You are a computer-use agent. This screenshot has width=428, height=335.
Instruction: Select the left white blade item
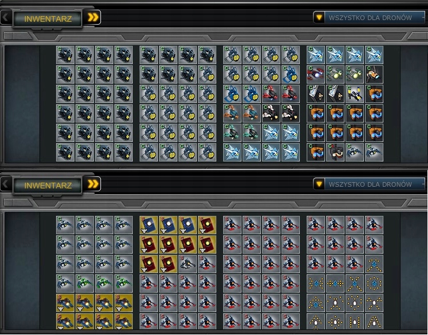pyautogui.click(x=315, y=94)
